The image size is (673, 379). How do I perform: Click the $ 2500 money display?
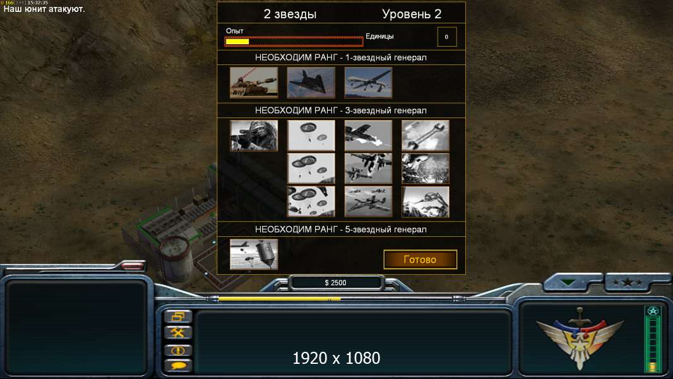(x=336, y=282)
